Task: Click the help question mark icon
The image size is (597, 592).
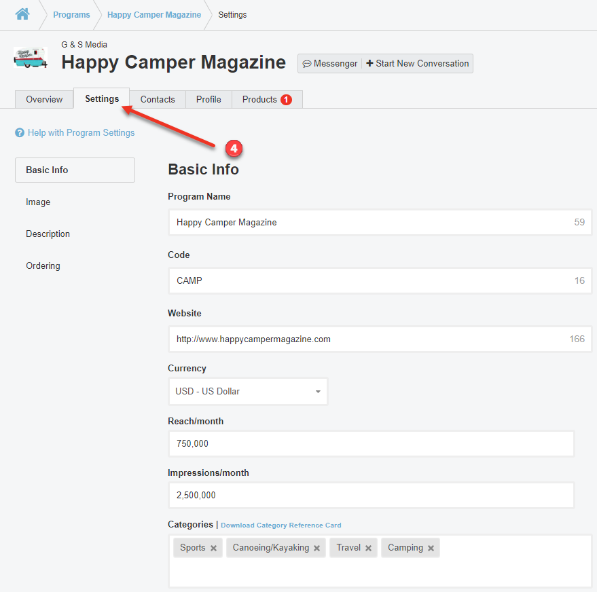Action: (20, 133)
